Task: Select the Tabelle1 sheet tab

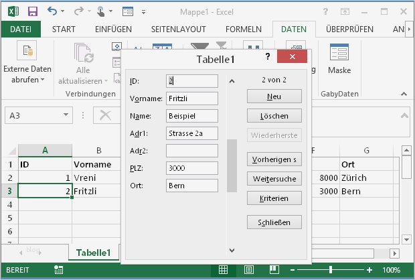Action: pos(94,253)
